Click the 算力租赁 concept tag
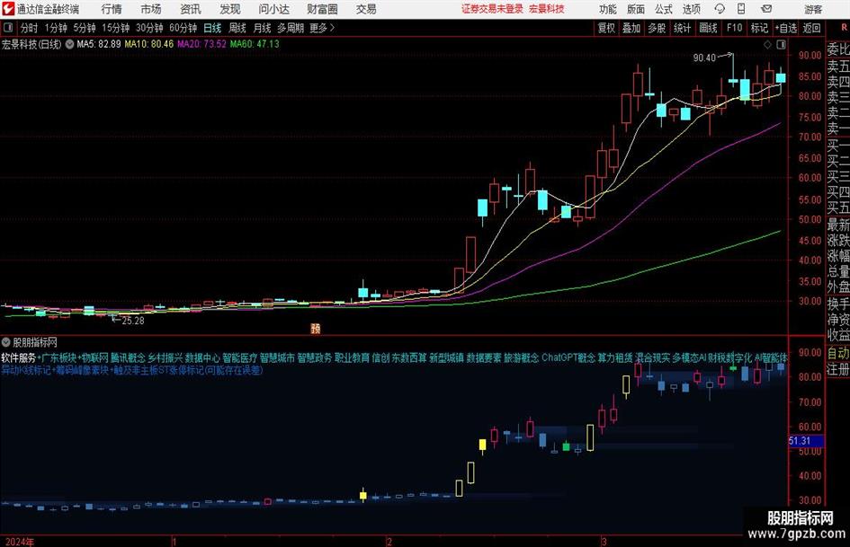This screenshot has width=850, height=547. coord(615,358)
